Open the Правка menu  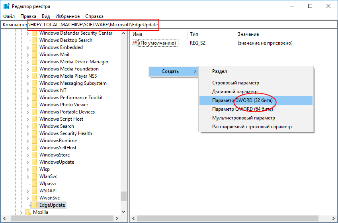(x=28, y=16)
